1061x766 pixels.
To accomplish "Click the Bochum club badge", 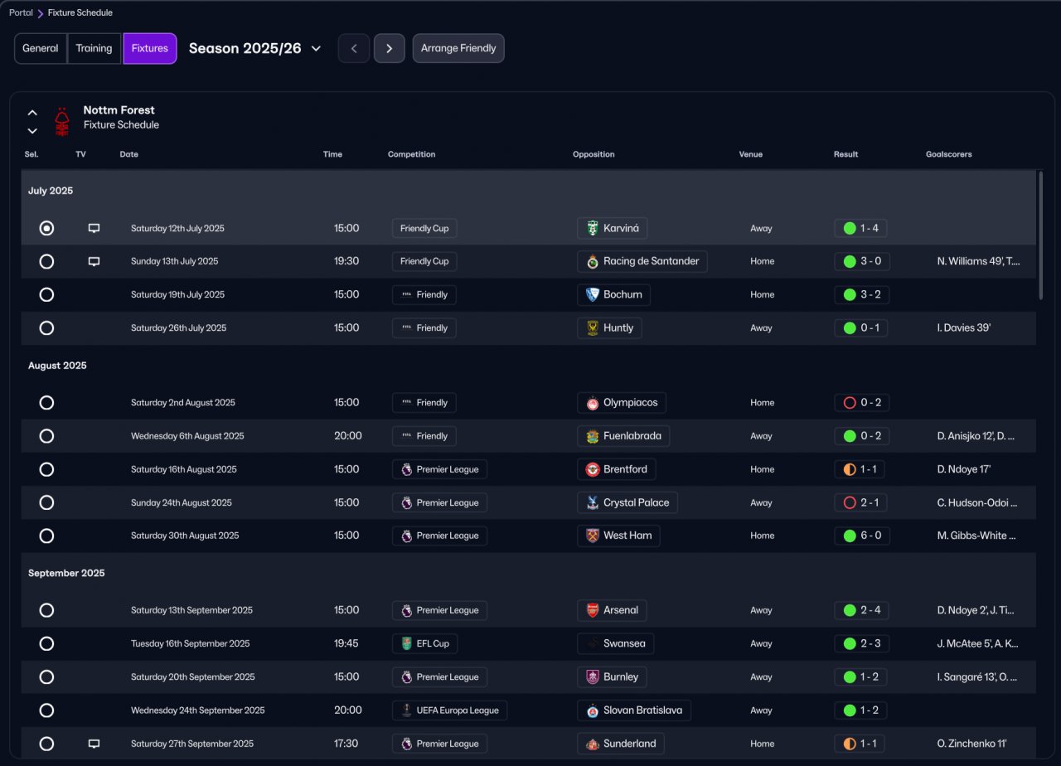I will click(592, 294).
